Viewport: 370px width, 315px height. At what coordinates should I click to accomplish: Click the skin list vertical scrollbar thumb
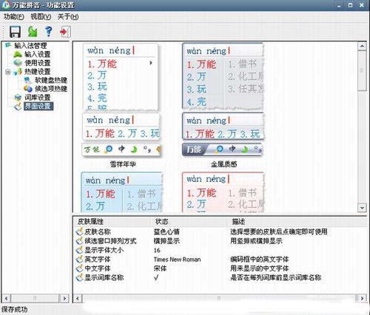(x=362, y=71)
